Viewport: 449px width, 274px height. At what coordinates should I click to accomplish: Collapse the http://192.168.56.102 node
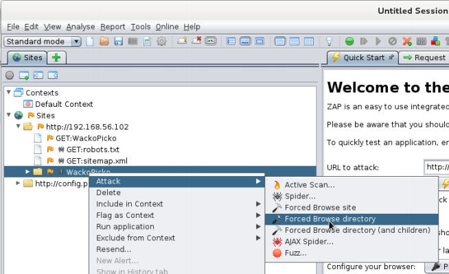[18, 127]
